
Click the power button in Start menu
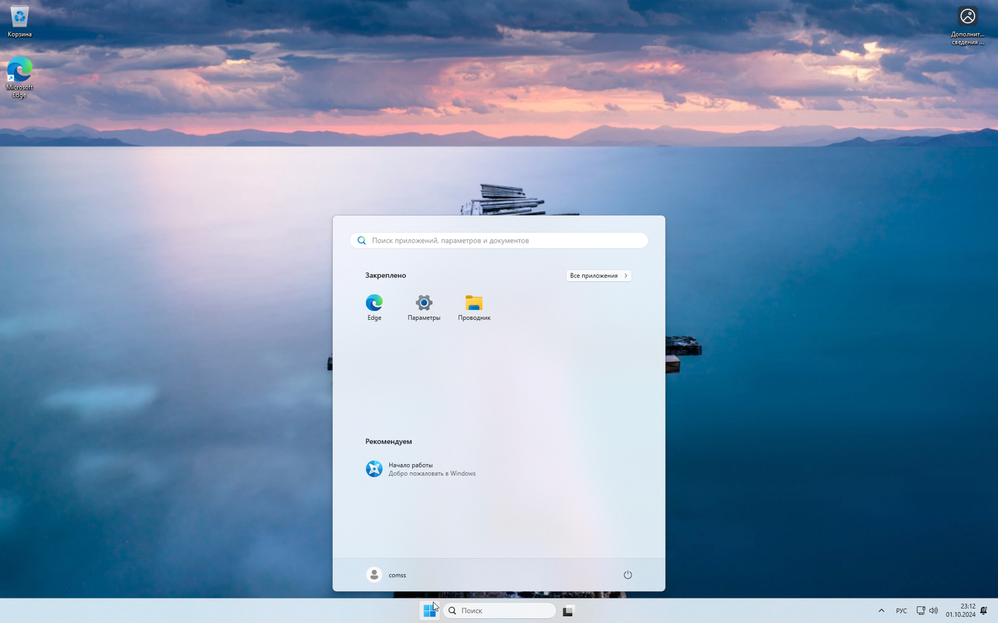627,574
